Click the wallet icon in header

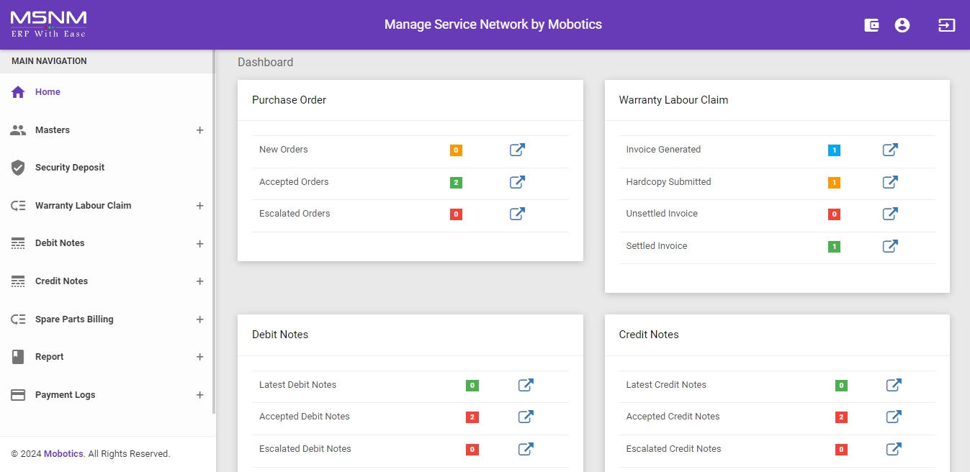(x=871, y=25)
